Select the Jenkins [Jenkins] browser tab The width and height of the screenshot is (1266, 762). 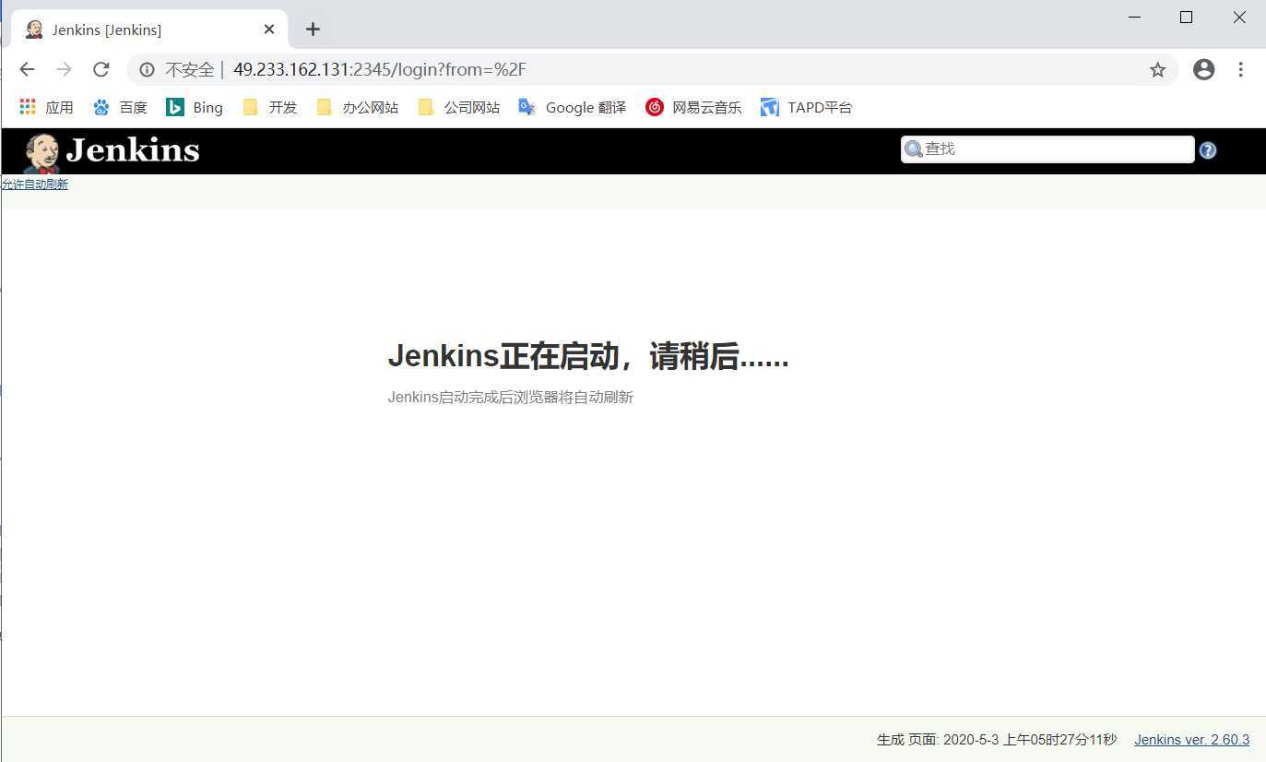click(x=149, y=30)
